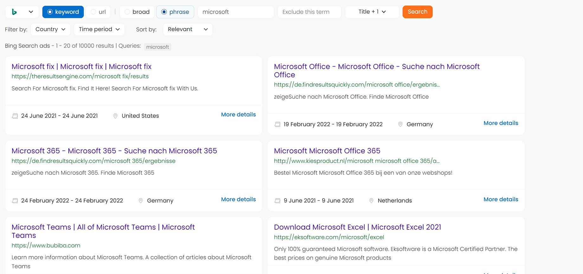Click the orange Search button

417,12
